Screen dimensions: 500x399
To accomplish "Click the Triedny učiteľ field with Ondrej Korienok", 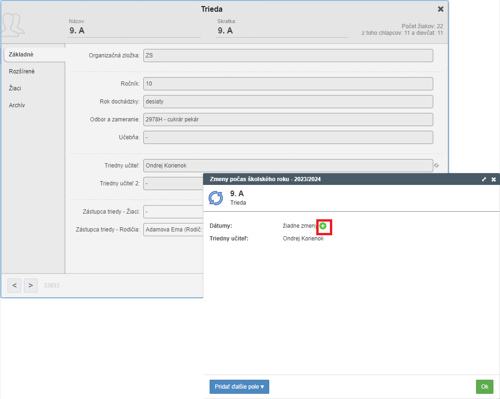I will pyautogui.click(x=288, y=166).
